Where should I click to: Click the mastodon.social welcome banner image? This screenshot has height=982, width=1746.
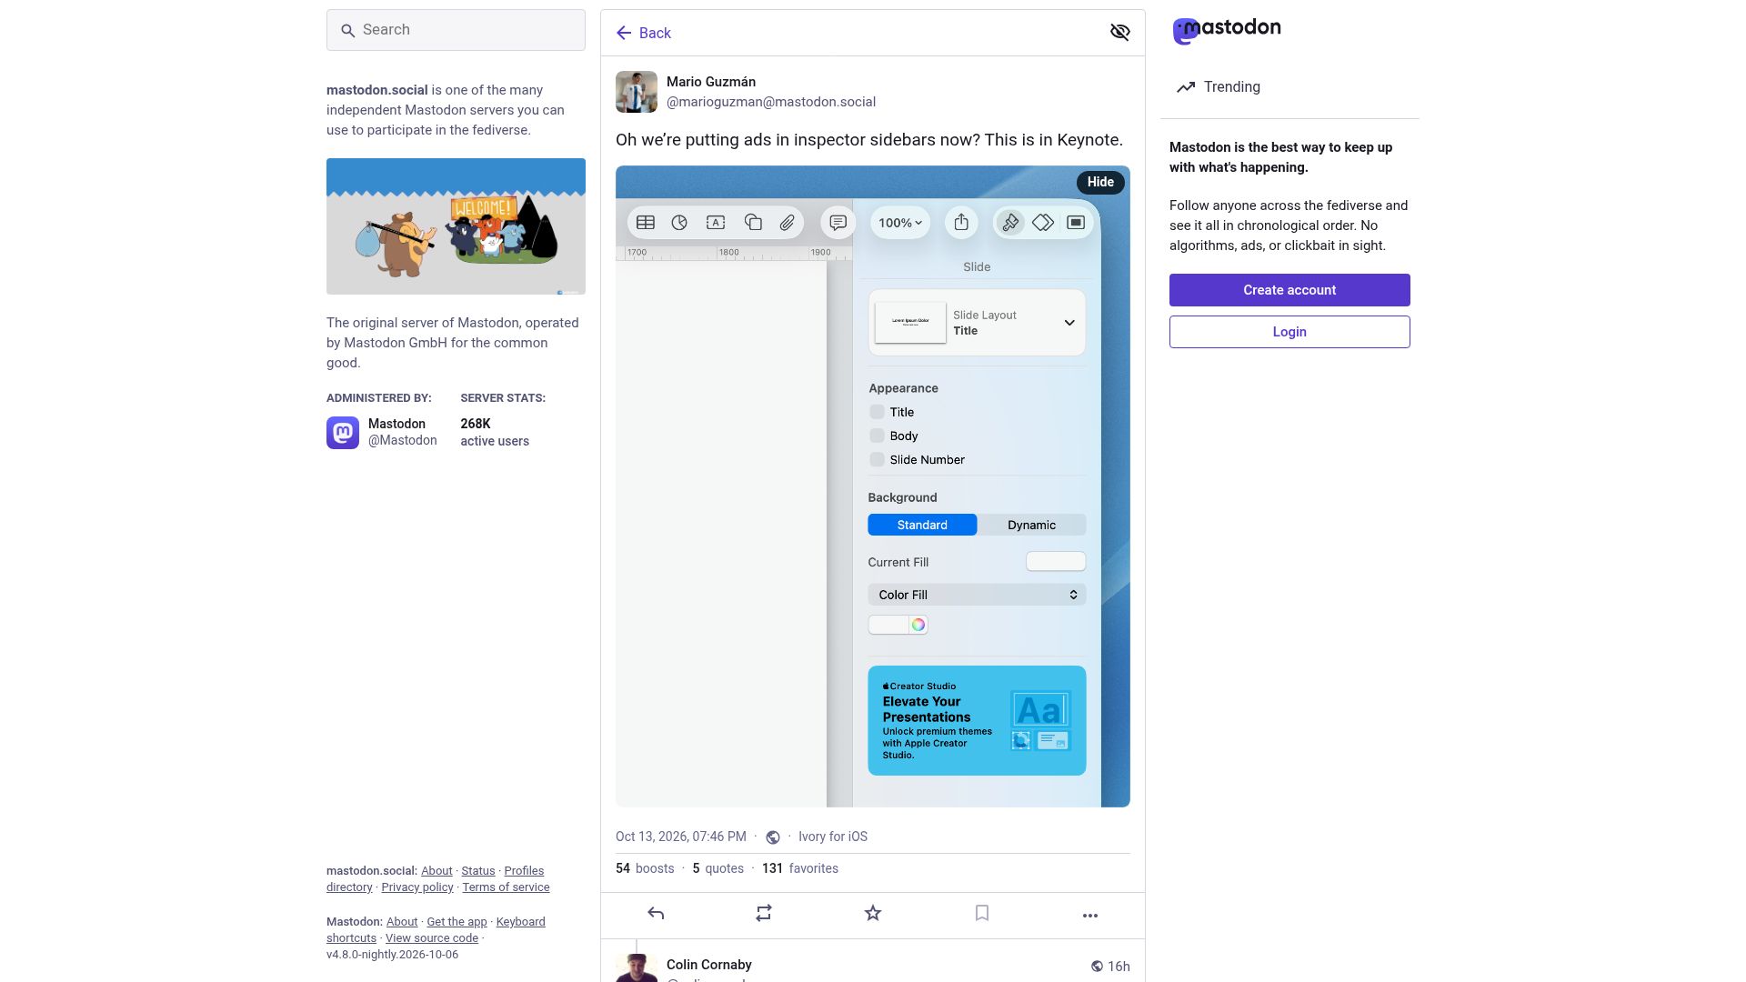[456, 226]
